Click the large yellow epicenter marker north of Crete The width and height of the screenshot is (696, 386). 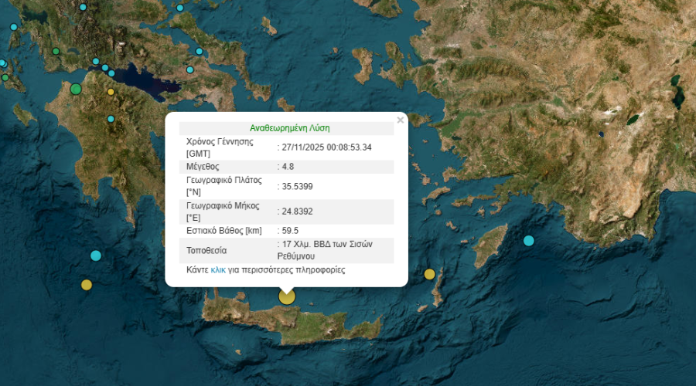[x=287, y=296]
